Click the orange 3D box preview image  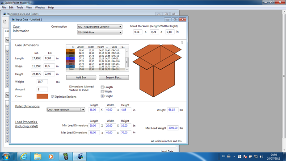tap(157, 70)
